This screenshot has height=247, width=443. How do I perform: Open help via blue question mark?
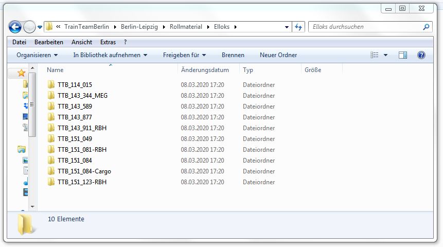pos(421,55)
